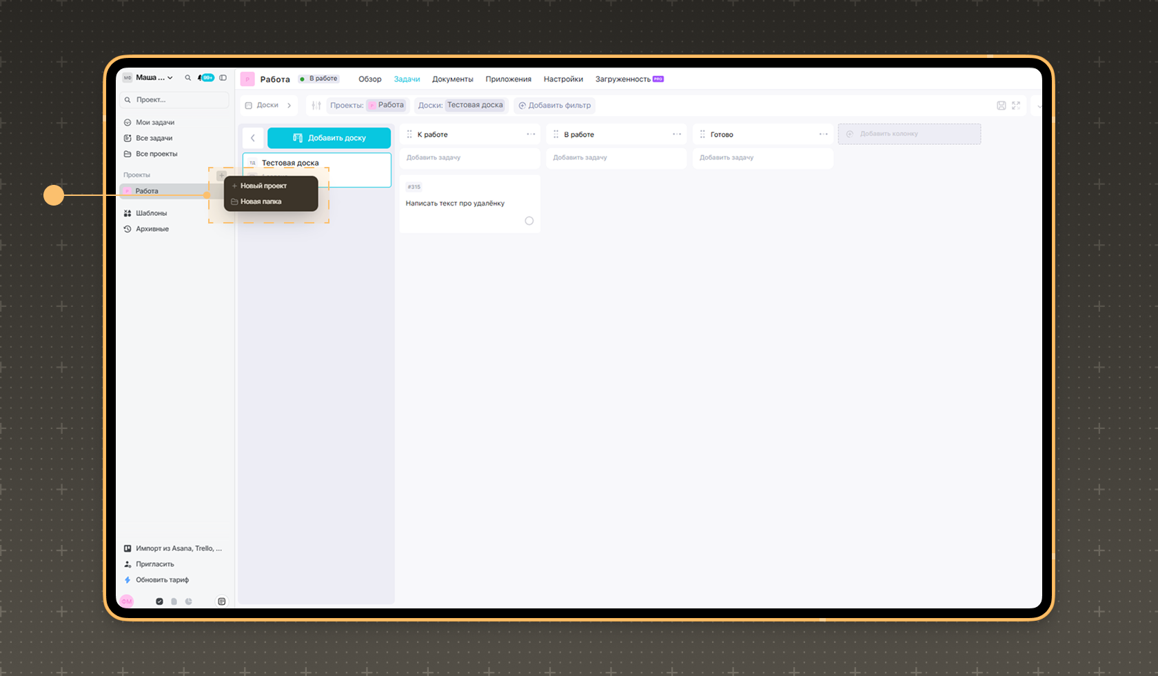Click the save view floppy disk icon
1158x676 pixels.
1001,106
